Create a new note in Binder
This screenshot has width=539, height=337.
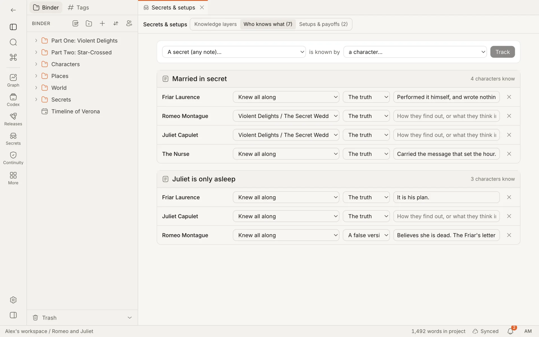click(75, 24)
